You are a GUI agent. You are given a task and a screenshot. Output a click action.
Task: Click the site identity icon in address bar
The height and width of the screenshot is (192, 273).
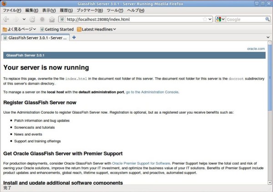tap(62, 19)
